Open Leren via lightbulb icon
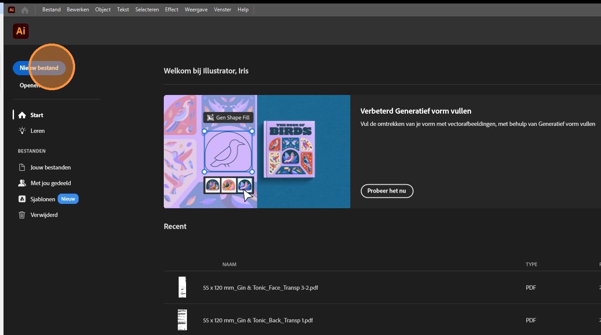This screenshot has width=601, height=335. click(x=22, y=131)
